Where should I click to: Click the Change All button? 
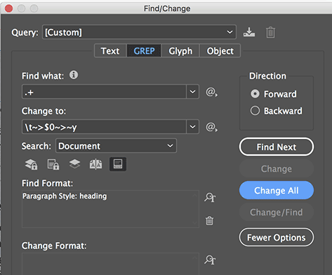coord(277,190)
